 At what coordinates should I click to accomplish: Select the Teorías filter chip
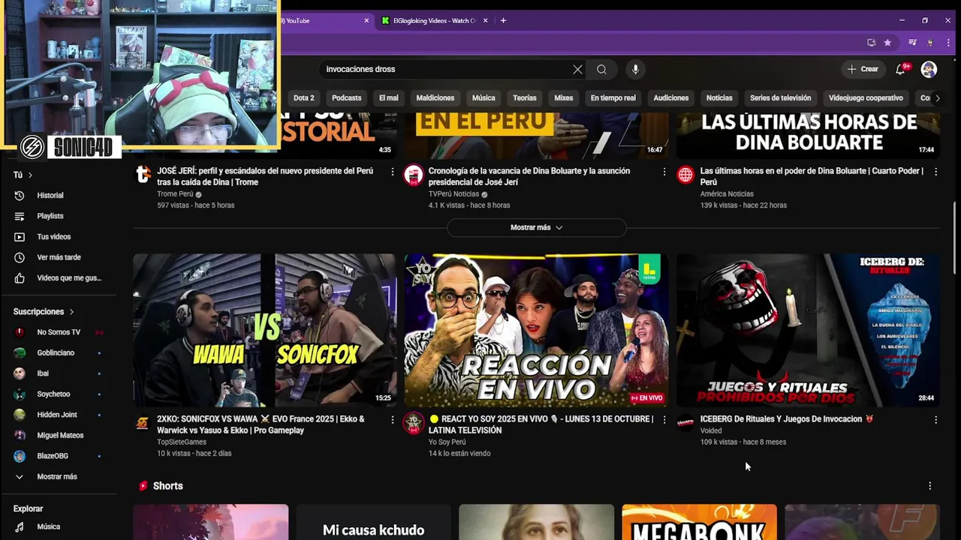click(x=525, y=97)
